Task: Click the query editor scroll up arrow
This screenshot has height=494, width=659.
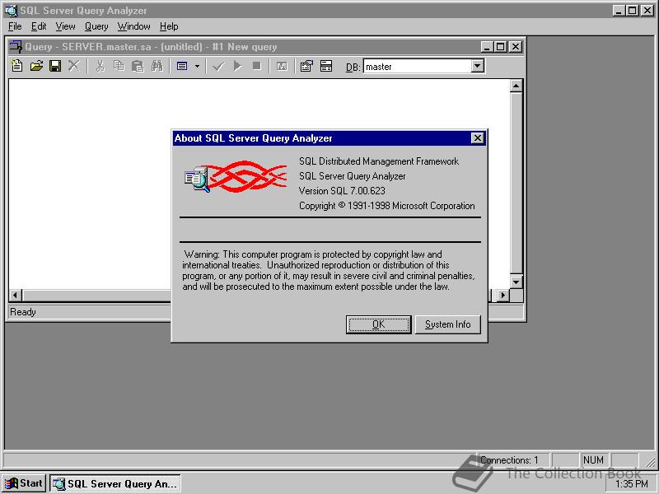Action: pos(516,86)
